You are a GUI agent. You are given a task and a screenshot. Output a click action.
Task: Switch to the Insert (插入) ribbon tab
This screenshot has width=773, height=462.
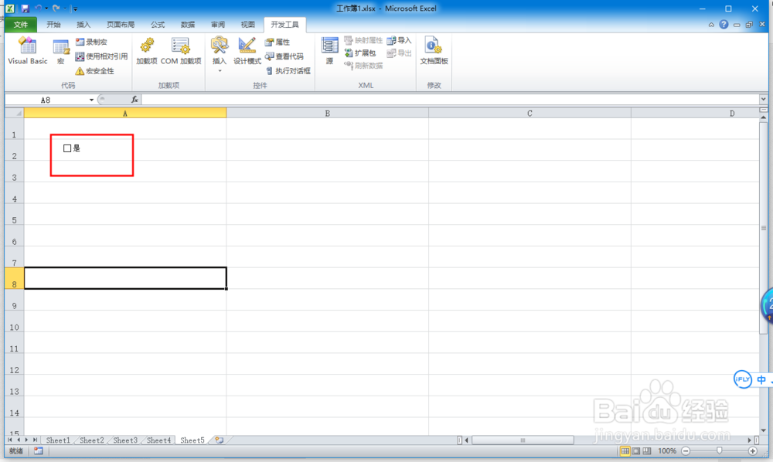click(83, 25)
